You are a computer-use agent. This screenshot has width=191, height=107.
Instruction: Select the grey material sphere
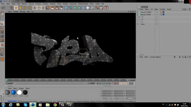tap(7, 92)
